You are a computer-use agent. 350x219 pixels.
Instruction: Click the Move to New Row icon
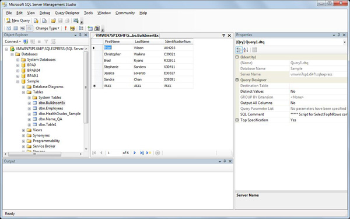[x=149, y=153]
